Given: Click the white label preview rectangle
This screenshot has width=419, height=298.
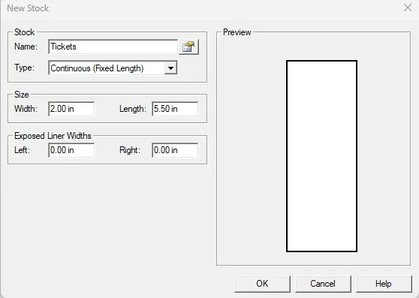Looking at the screenshot, I should click(321, 156).
